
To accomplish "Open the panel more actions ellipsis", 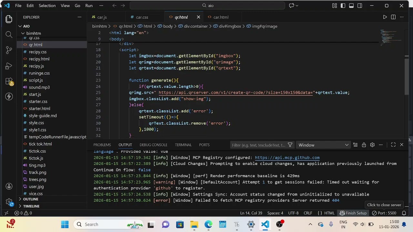I will coord(381,145).
